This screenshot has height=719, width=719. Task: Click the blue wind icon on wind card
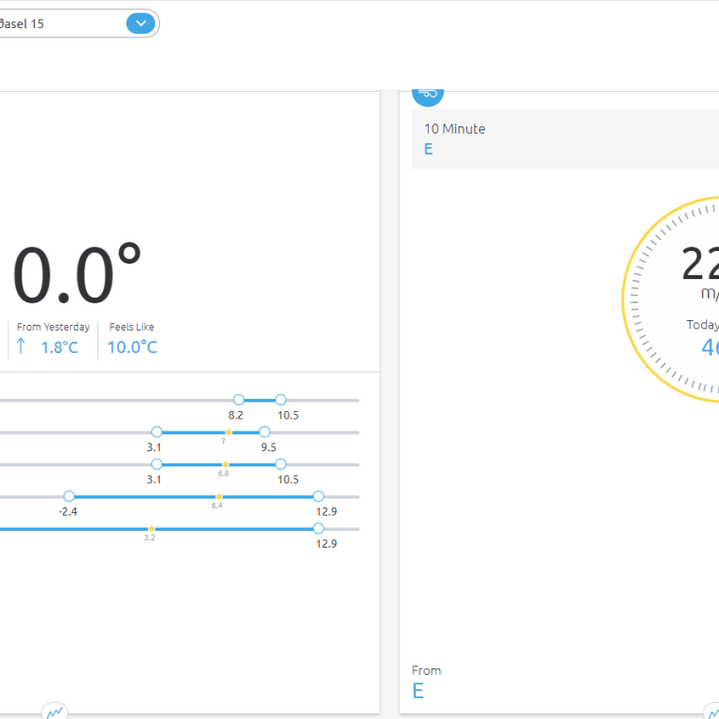428,93
